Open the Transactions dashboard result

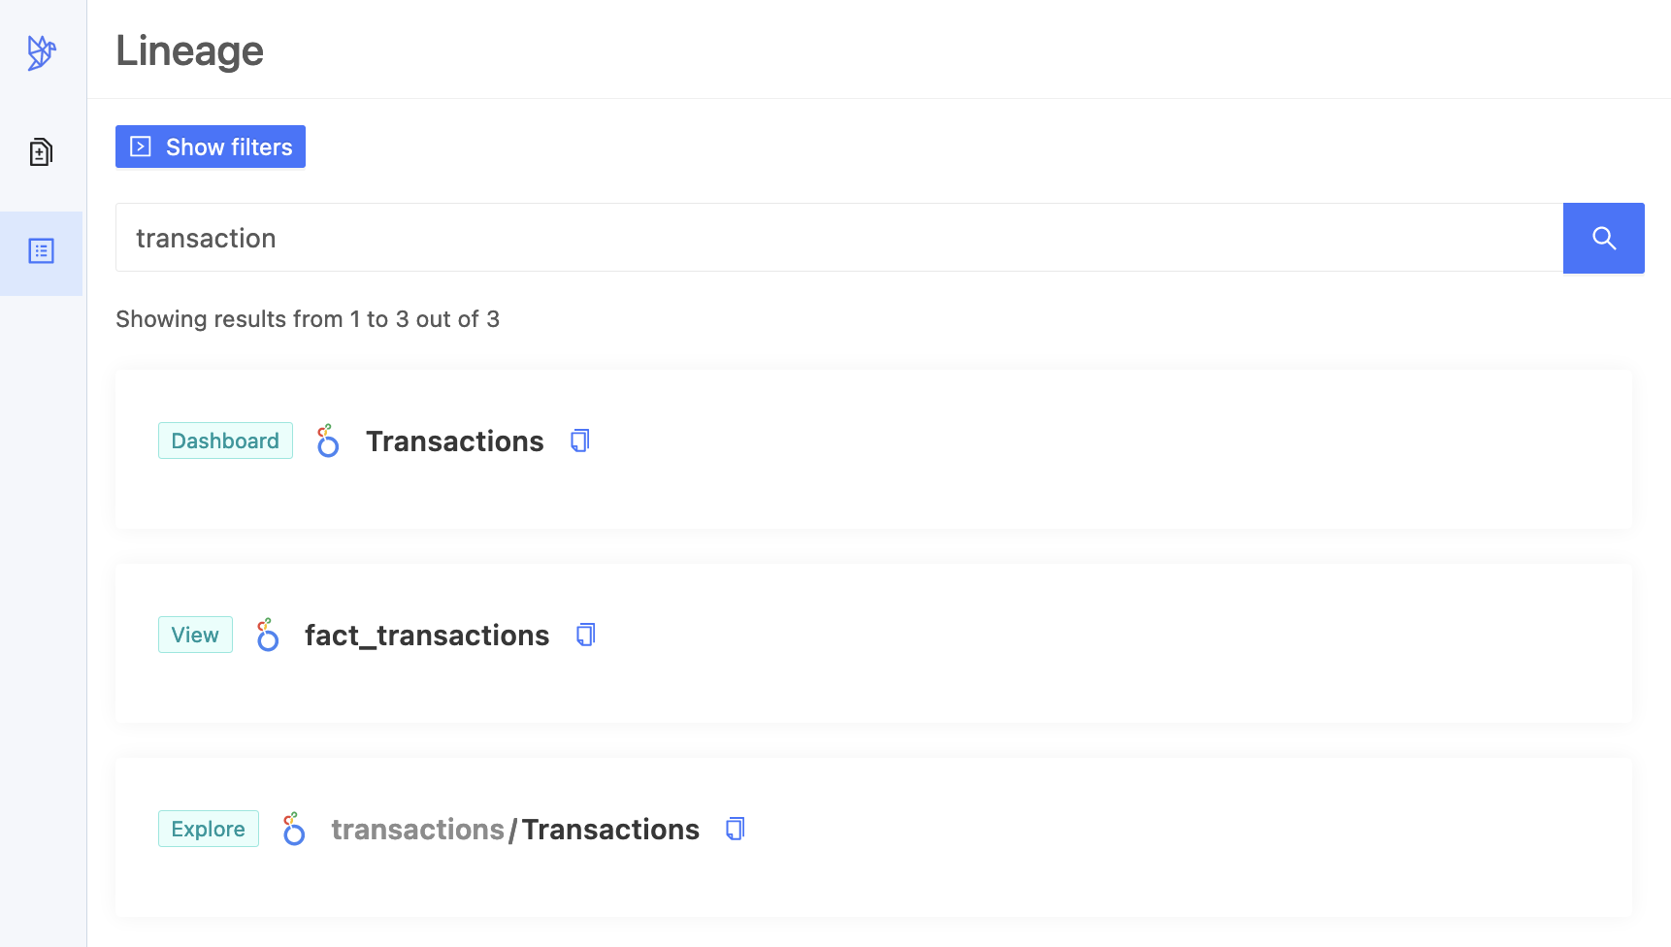[x=454, y=441]
